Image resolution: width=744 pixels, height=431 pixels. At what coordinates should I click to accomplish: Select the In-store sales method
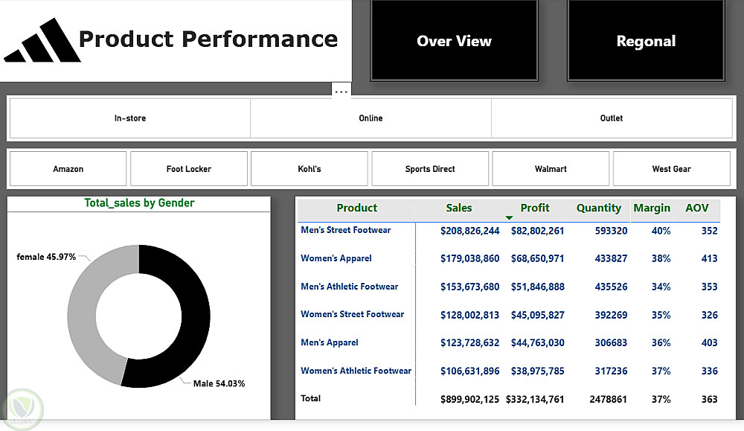click(130, 118)
